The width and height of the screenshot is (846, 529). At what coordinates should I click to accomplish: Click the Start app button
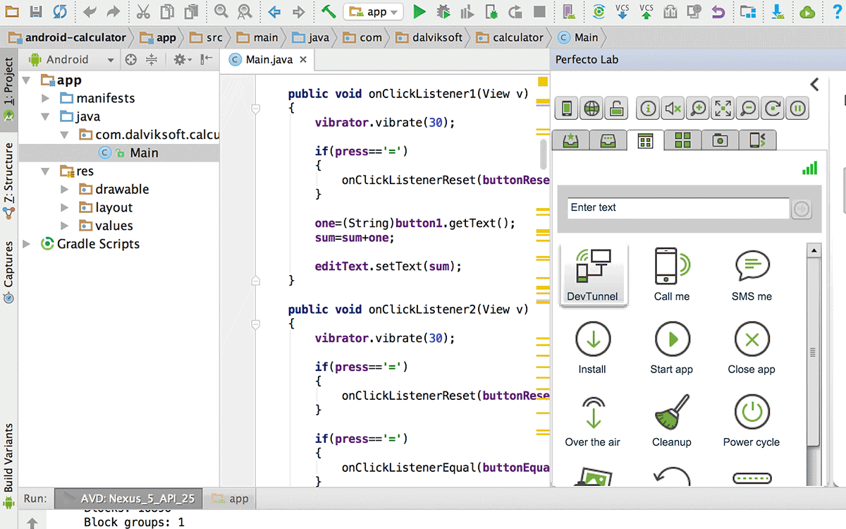tap(672, 347)
